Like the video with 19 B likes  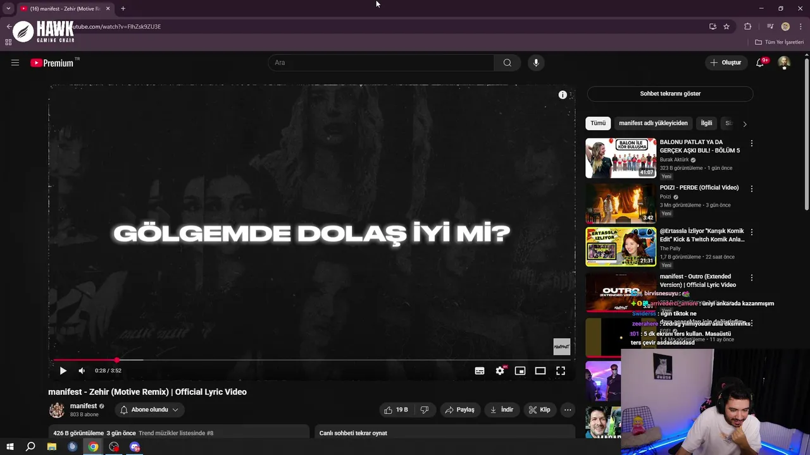click(396, 409)
